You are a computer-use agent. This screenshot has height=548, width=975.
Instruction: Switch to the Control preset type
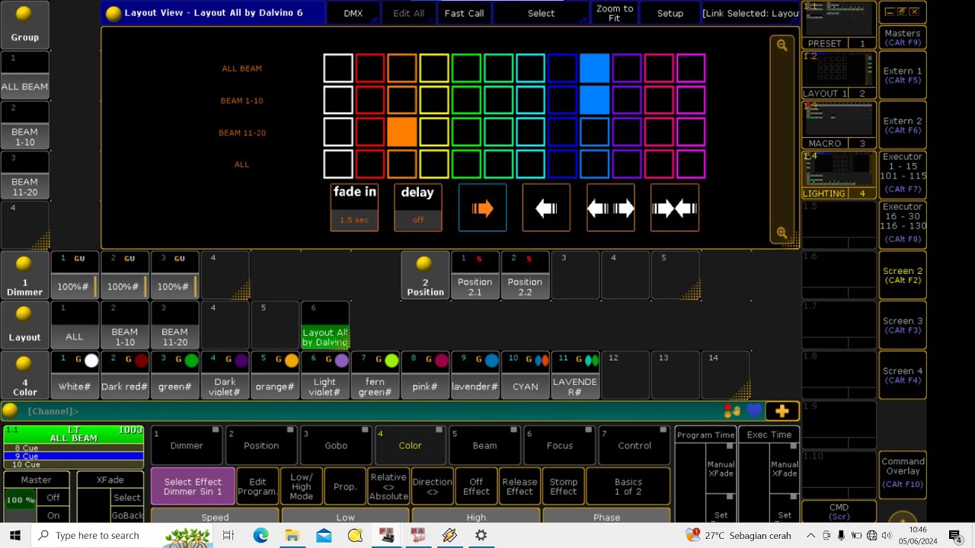pos(635,445)
